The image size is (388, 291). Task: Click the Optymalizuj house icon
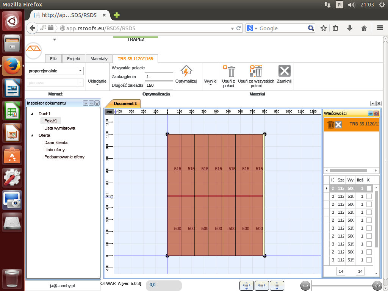pyautogui.click(x=186, y=71)
